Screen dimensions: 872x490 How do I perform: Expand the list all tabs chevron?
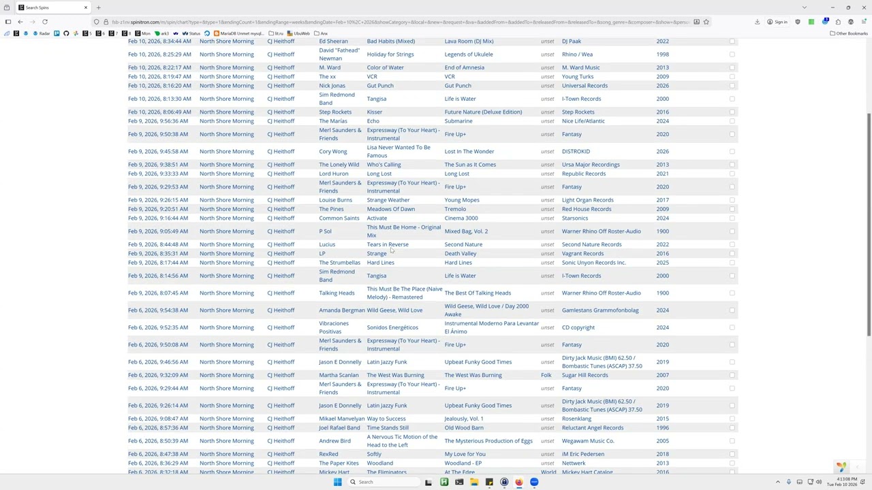(804, 7)
